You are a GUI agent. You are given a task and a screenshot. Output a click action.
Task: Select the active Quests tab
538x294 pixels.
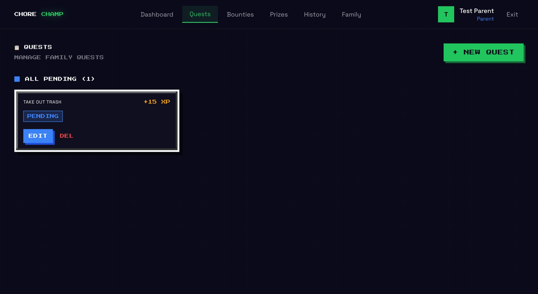(x=200, y=14)
